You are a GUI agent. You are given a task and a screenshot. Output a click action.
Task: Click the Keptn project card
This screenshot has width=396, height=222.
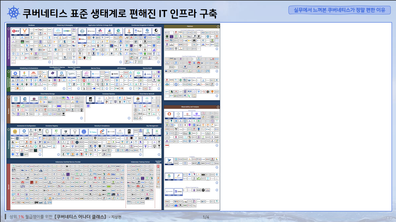pos(147,32)
